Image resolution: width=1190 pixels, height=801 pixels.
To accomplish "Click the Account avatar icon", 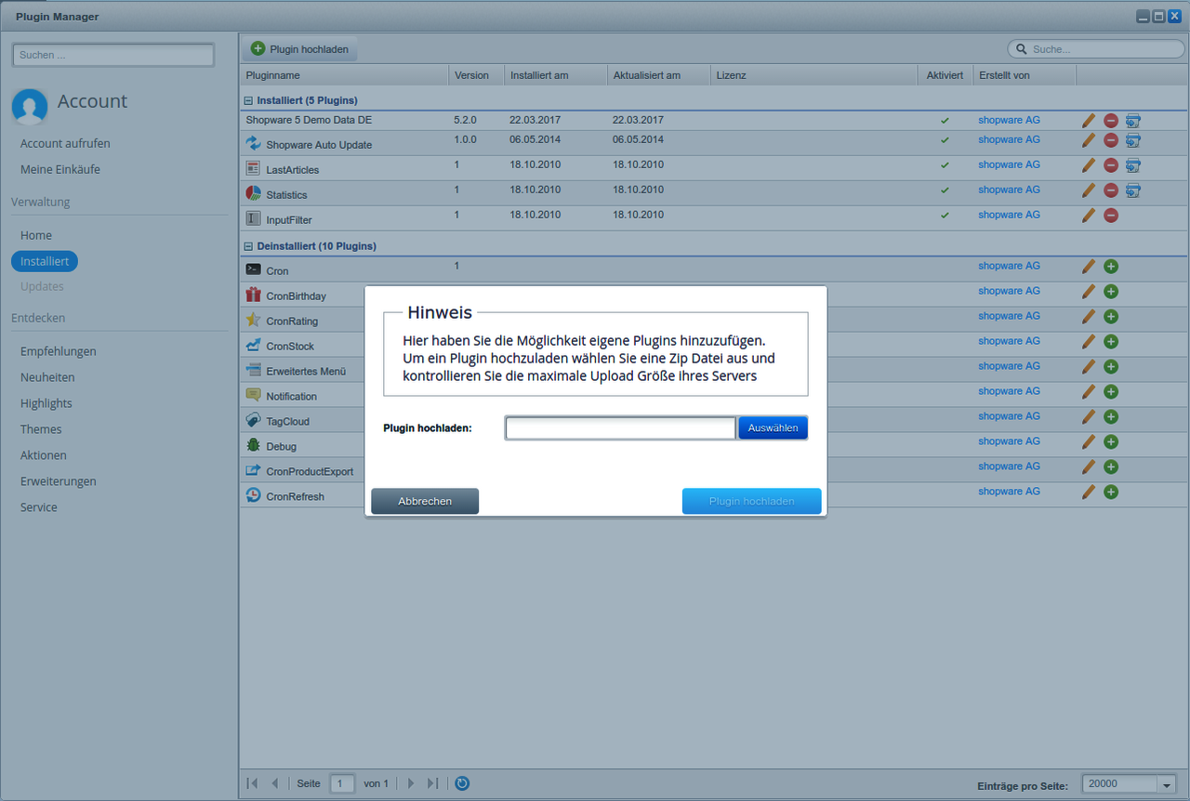I will click(30, 107).
